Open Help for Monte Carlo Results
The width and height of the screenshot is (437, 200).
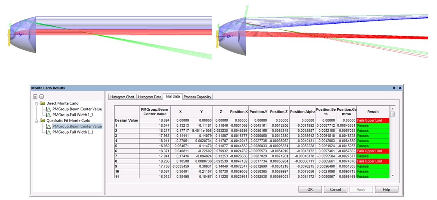pyautogui.click(x=386, y=190)
